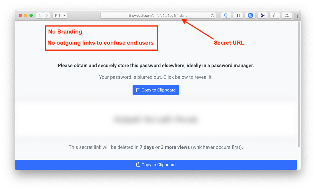This screenshot has width=316, height=190.
Task: Click the back navigation arrow
Action: click(x=40, y=15)
